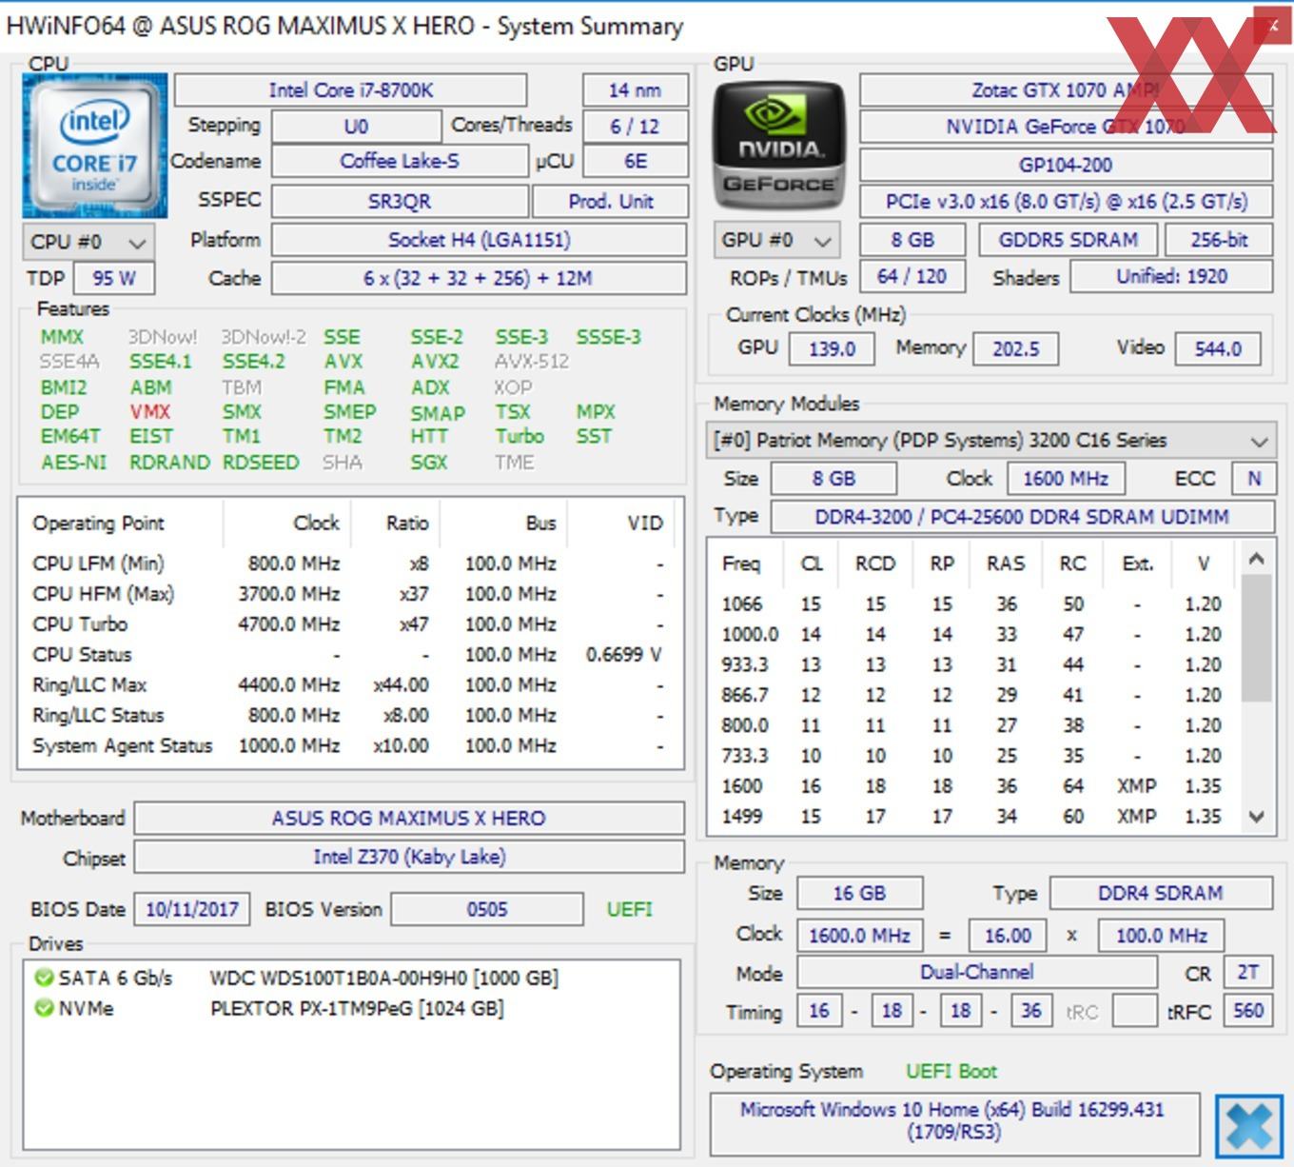The image size is (1294, 1167).
Task: Click the memory module Clock 1600 MHz field
Action: point(1066,479)
